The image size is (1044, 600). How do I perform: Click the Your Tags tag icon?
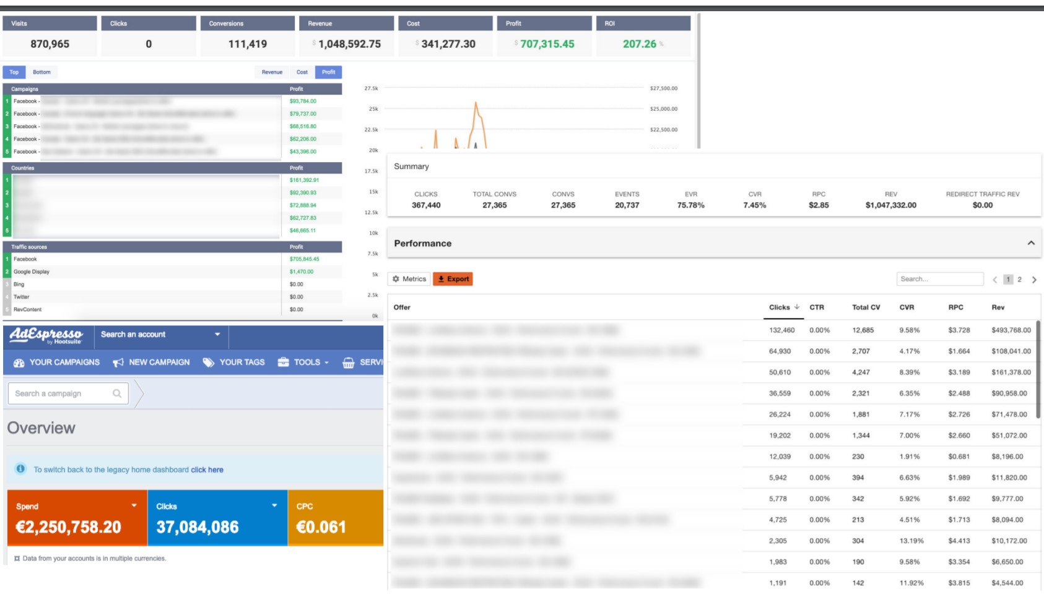(209, 362)
